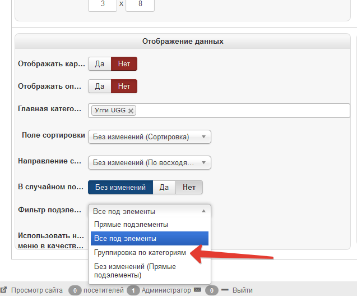Choose Нет for В случайном по...
357x296 pixels.
[189, 188]
